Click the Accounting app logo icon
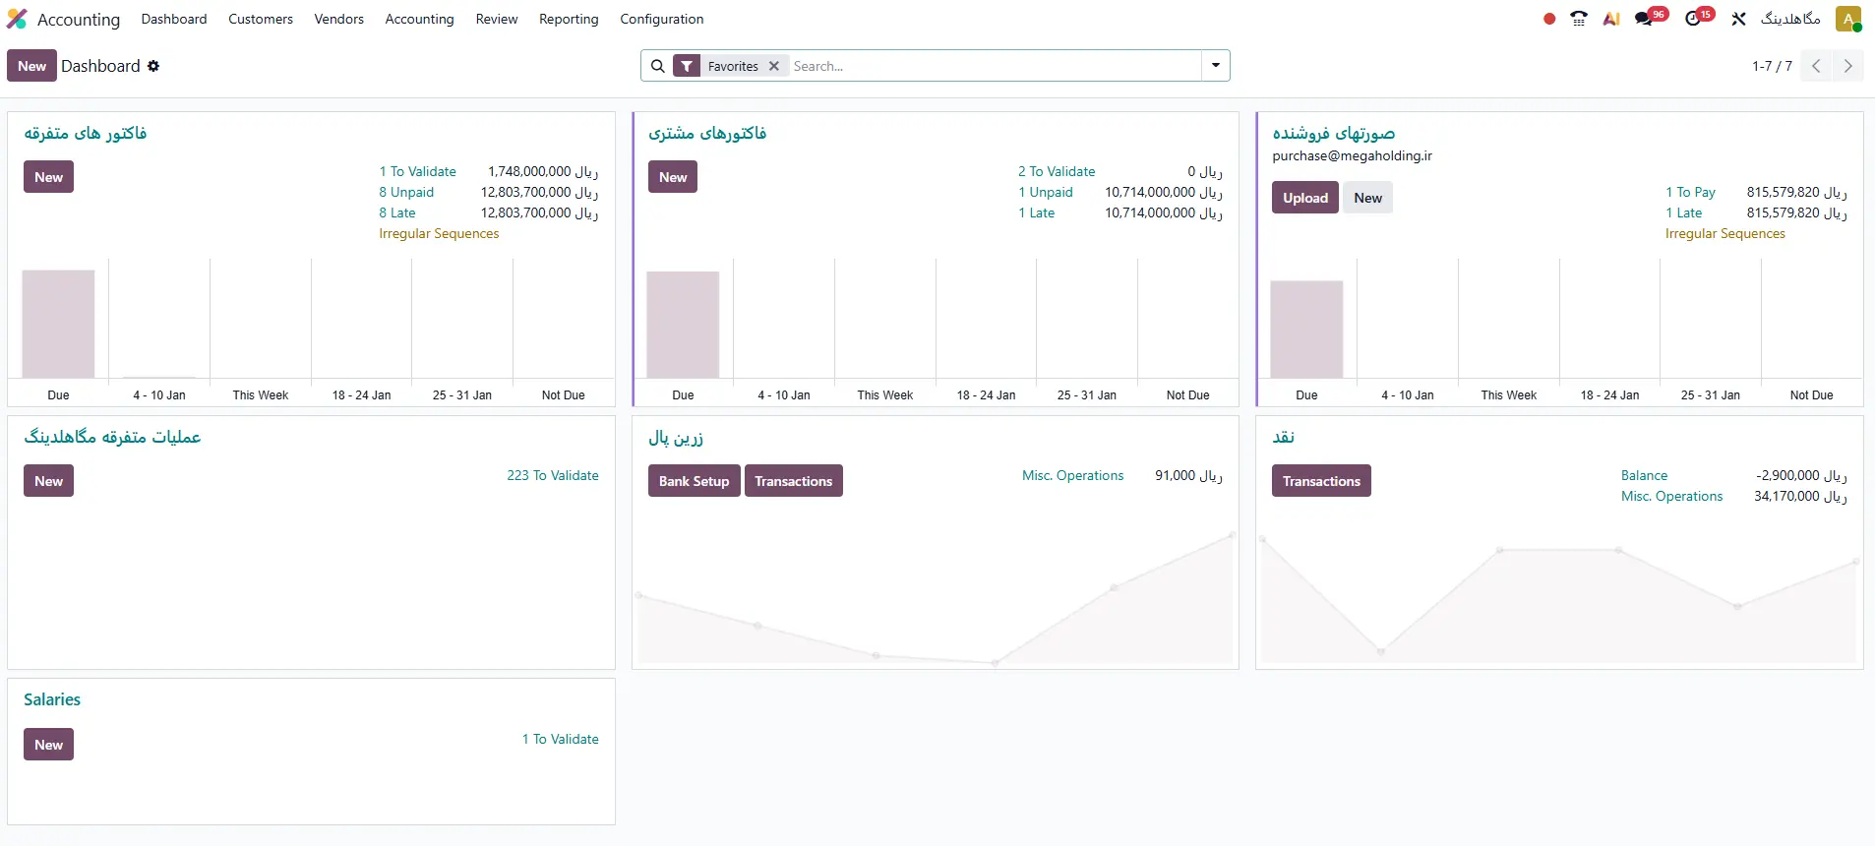This screenshot has width=1875, height=846. click(x=17, y=19)
